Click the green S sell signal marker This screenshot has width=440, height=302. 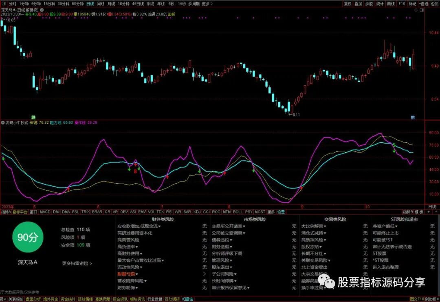pyautogui.click(x=394, y=145)
